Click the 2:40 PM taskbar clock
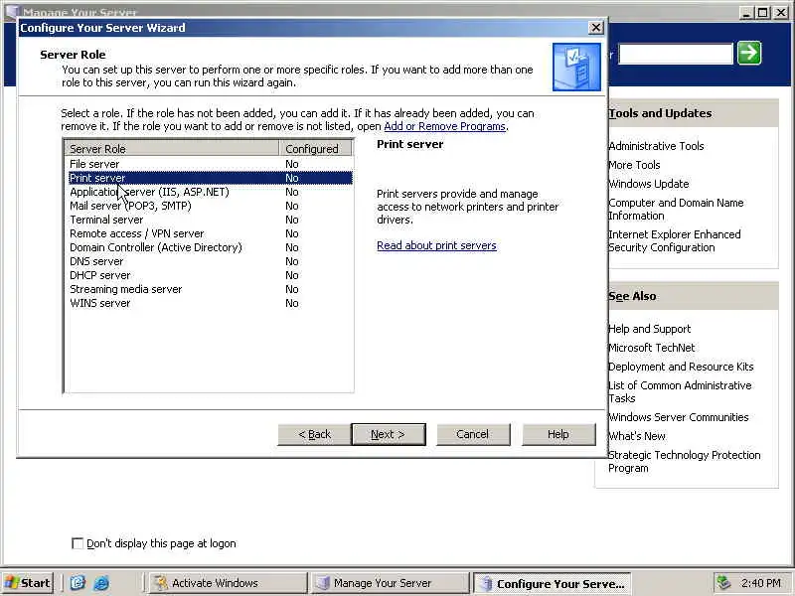The width and height of the screenshot is (795, 596). pos(761,583)
